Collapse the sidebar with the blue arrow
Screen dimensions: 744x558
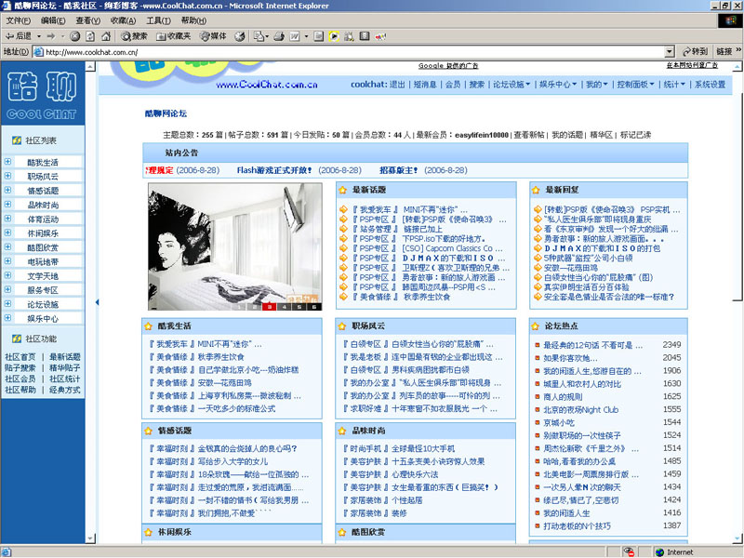point(97,302)
